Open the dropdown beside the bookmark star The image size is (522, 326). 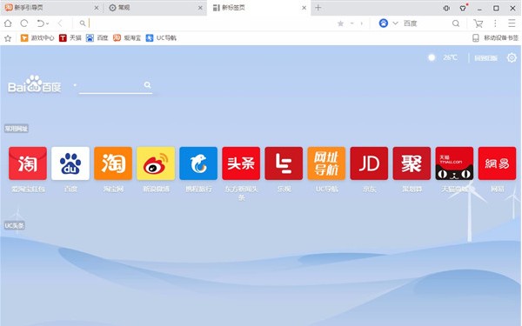pos(351,23)
